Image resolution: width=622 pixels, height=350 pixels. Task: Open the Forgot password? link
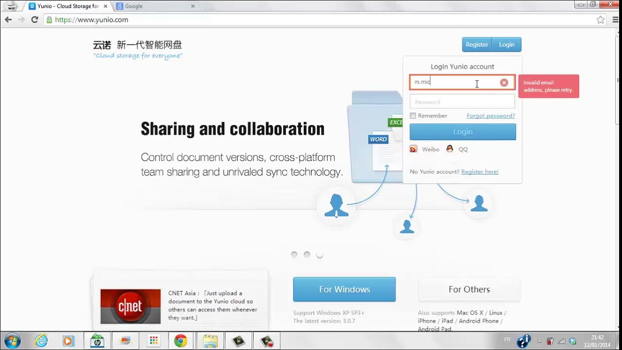[x=491, y=116]
